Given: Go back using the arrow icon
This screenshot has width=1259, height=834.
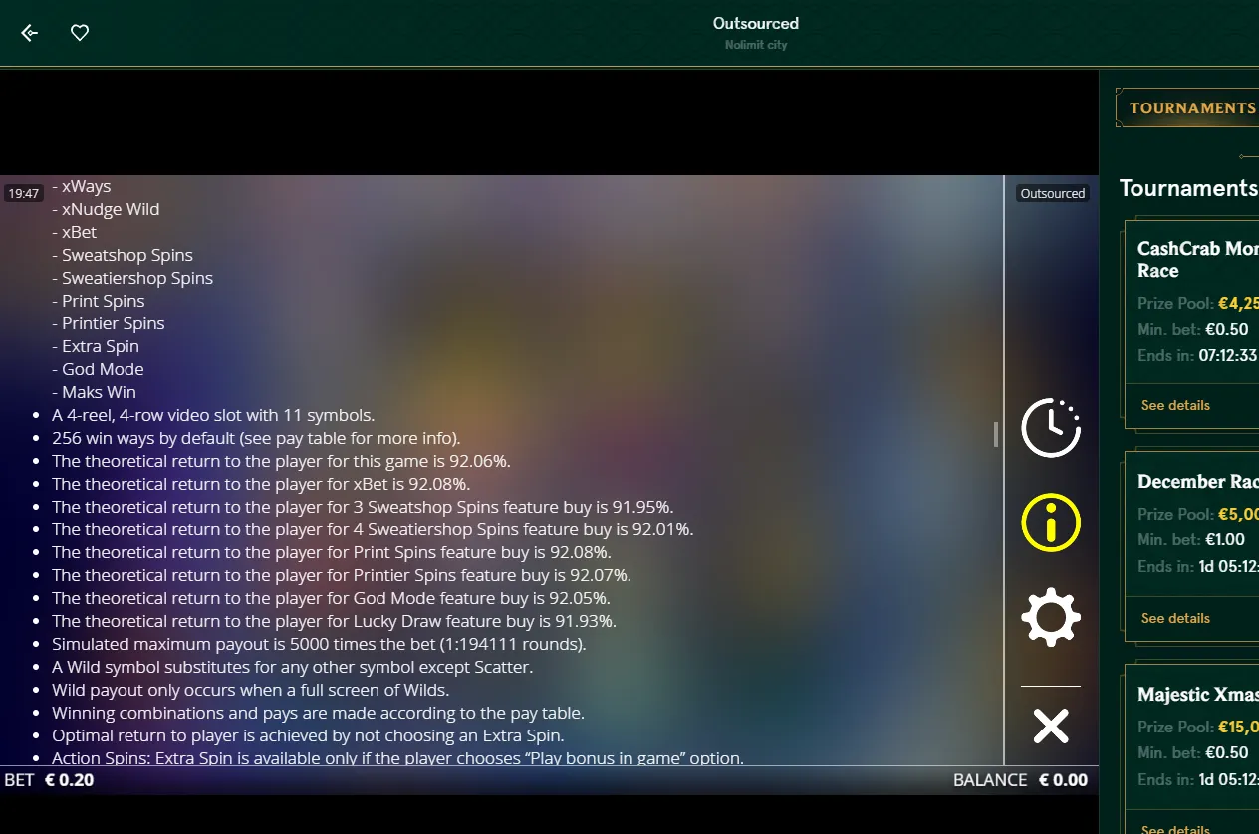Looking at the screenshot, I should point(30,33).
